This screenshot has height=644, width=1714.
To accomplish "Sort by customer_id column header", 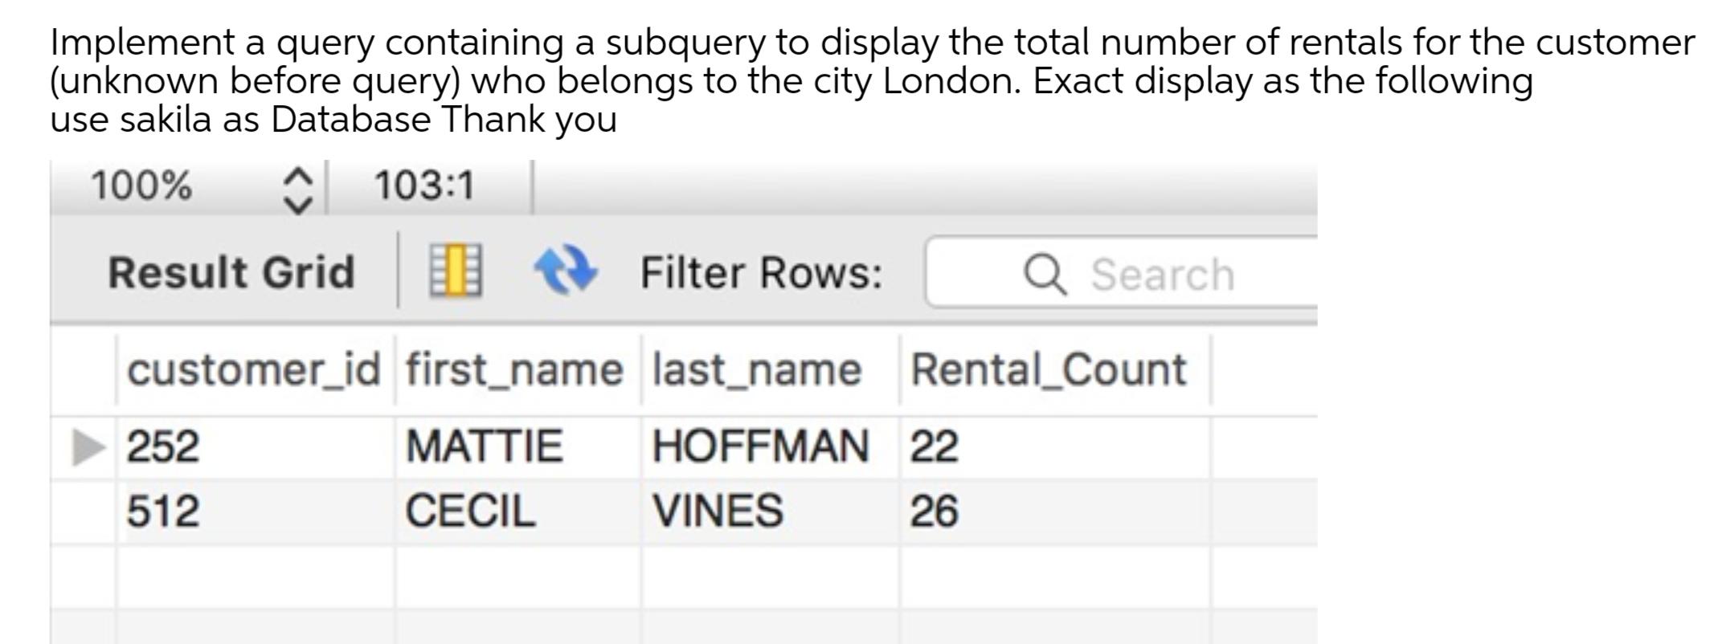I will (x=254, y=370).
